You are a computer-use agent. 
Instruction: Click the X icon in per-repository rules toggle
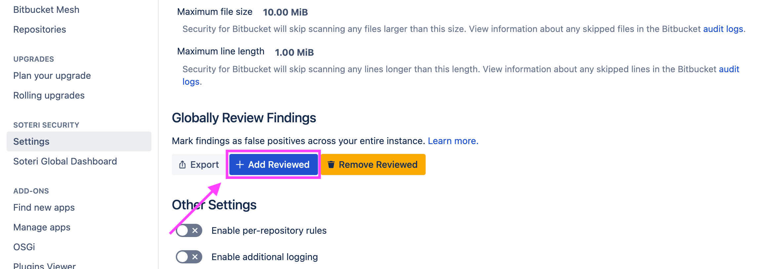coord(195,230)
